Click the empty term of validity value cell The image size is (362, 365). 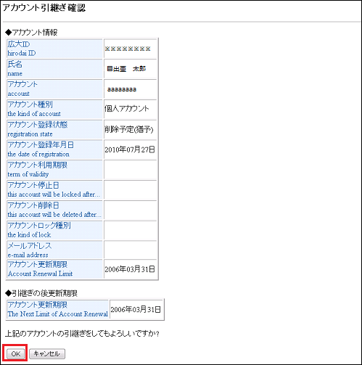click(131, 170)
